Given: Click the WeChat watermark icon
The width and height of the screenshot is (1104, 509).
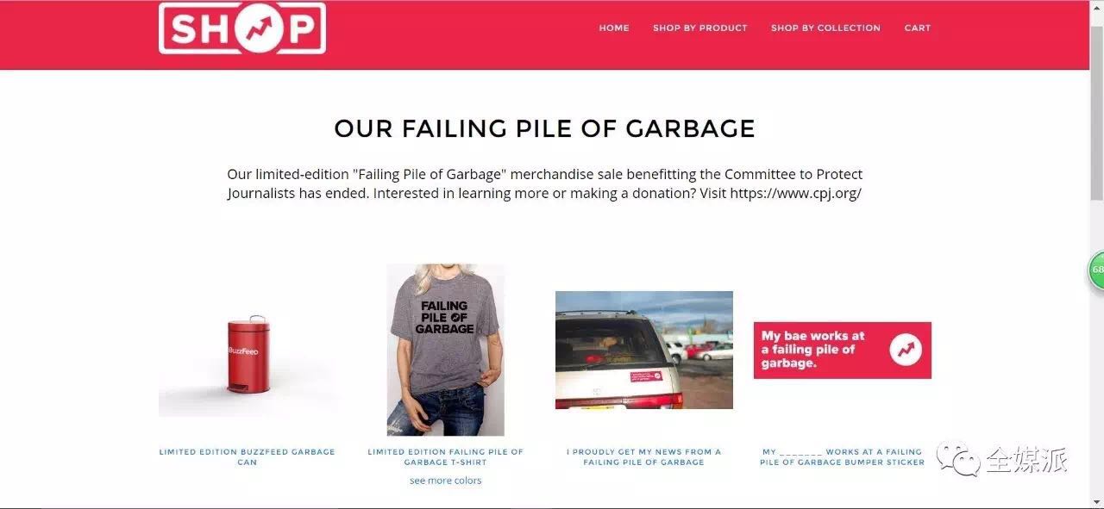Looking at the screenshot, I should click(958, 459).
